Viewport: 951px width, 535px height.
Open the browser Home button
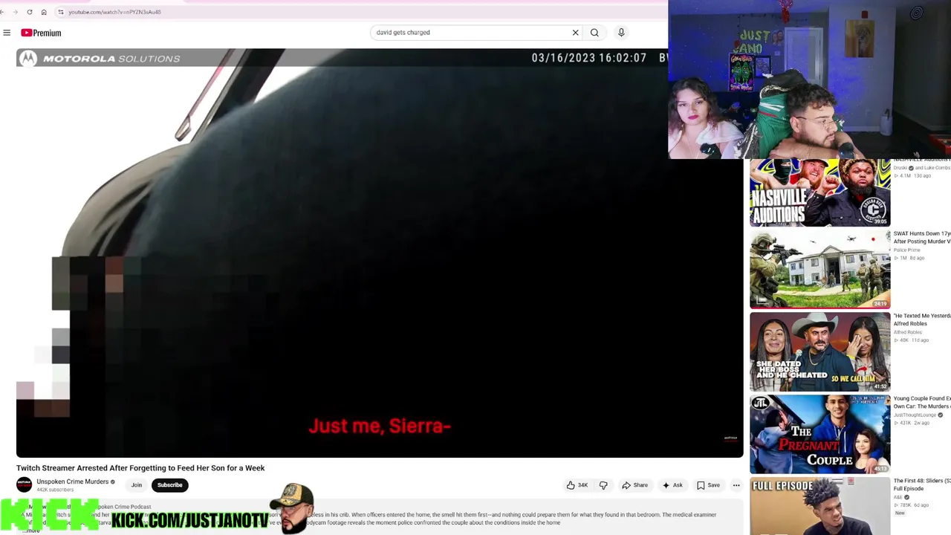pyautogui.click(x=44, y=12)
